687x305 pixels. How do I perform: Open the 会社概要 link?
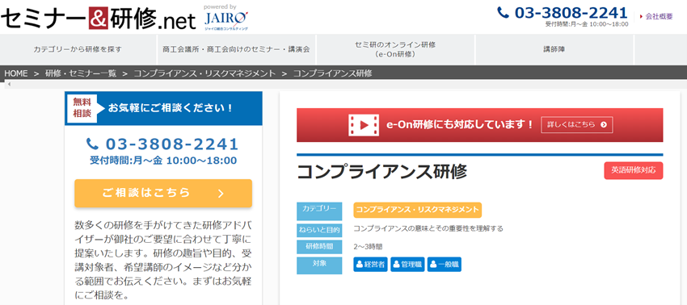[659, 17]
